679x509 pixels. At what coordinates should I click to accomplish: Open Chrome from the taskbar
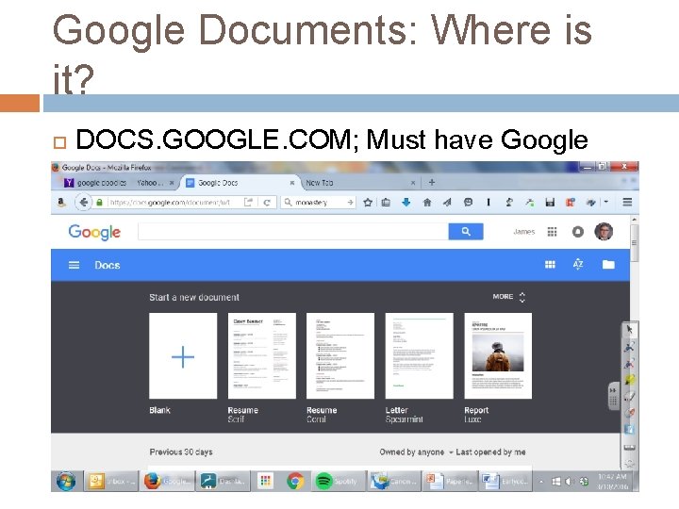pos(296,481)
